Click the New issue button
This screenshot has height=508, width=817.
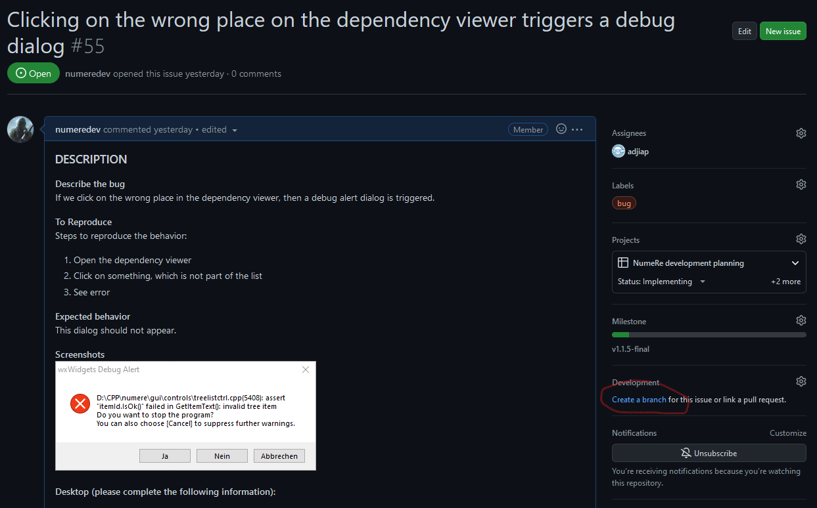(783, 31)
